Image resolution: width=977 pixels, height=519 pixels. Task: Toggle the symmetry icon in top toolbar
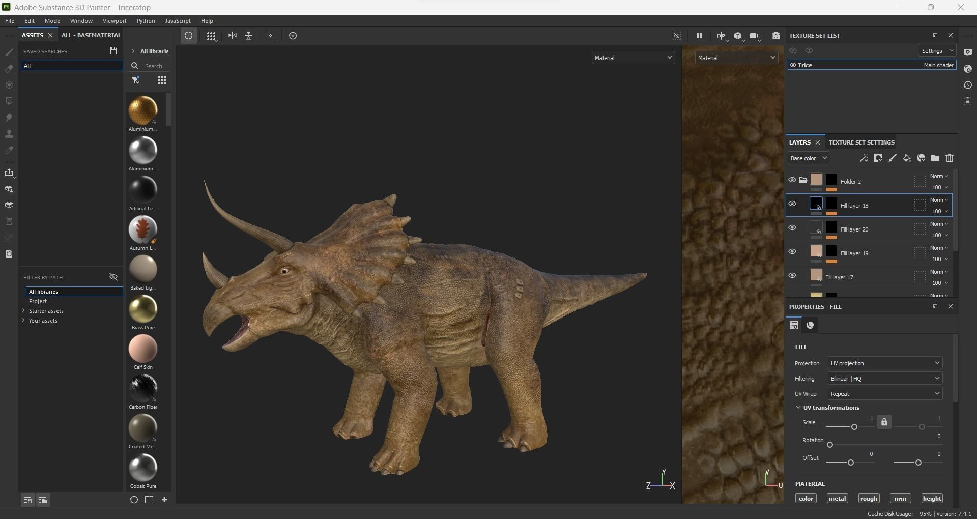tap(233, 36)
